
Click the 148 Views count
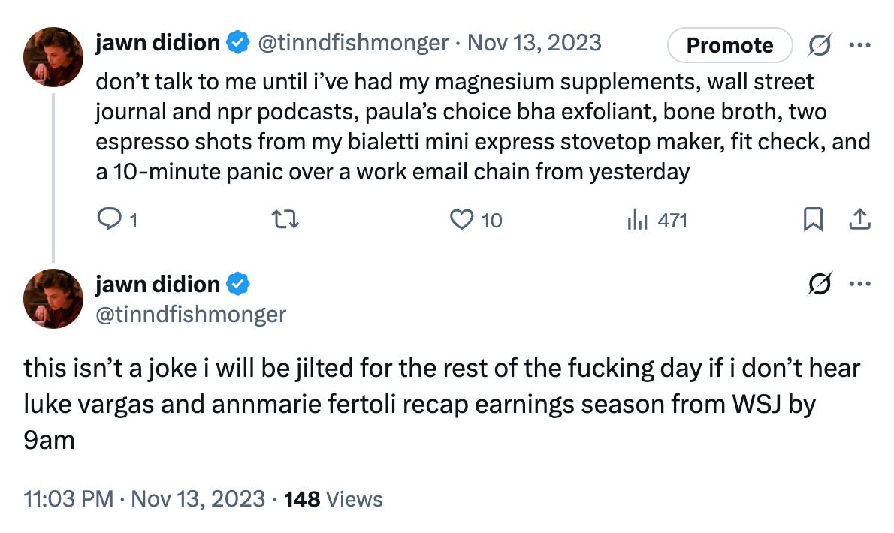click(x=333, y=499)
